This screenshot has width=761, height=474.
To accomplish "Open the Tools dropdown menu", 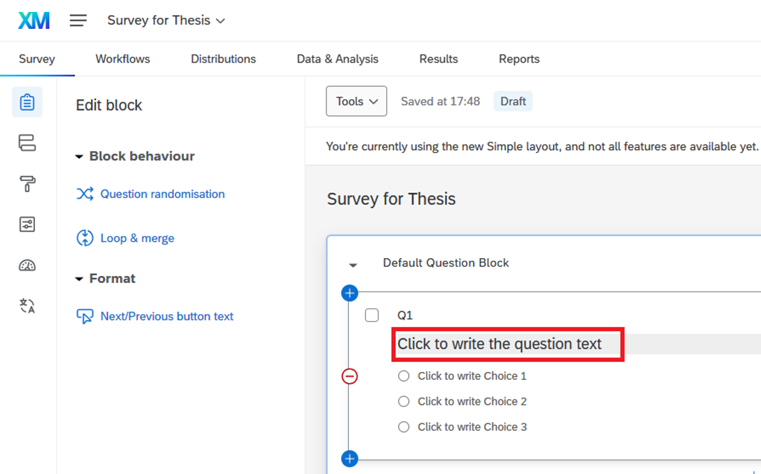I will point(356,101).
